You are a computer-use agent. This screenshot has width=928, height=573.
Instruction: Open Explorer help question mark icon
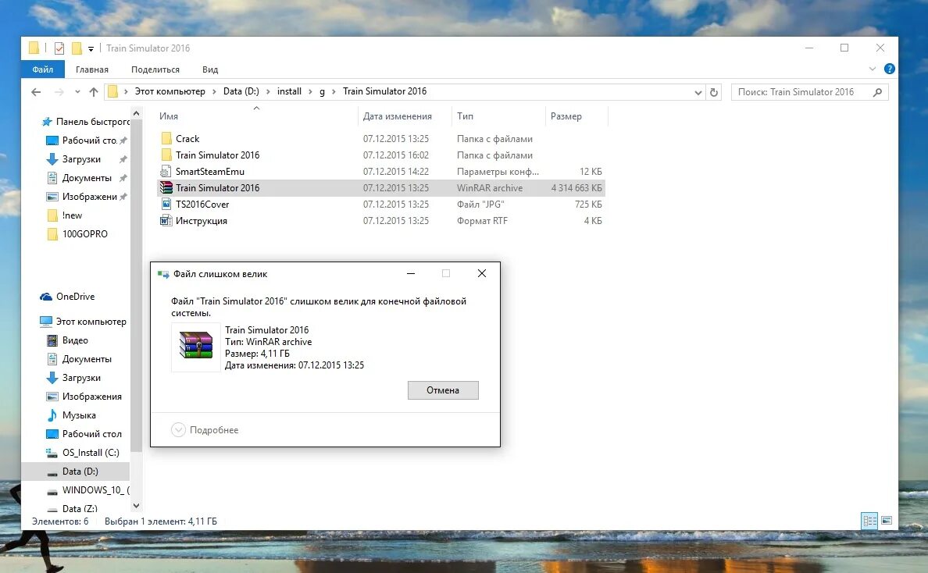tap(889, 69)
